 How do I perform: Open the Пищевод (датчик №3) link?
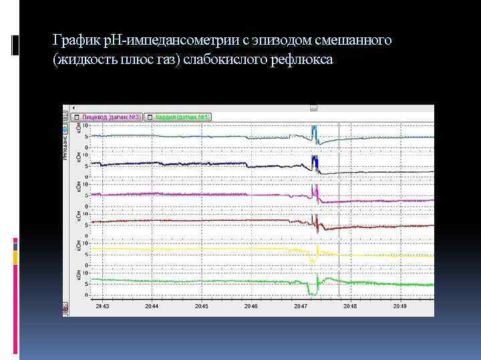tap(111, 117)
